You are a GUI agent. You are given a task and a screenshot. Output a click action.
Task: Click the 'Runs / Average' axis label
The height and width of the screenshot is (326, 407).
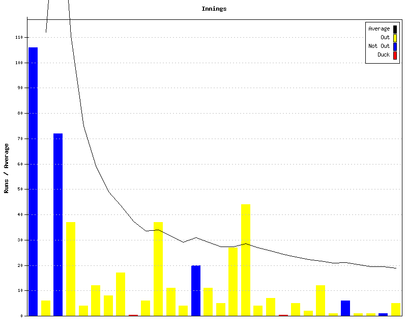click(x=6, y=168)
